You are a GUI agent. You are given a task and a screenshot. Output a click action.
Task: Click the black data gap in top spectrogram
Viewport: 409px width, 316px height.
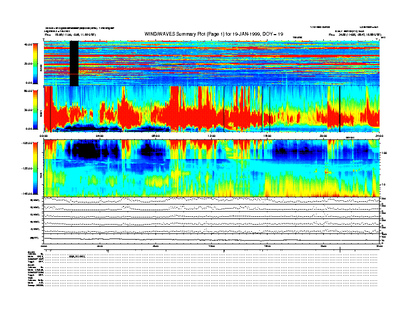[74, 63]
